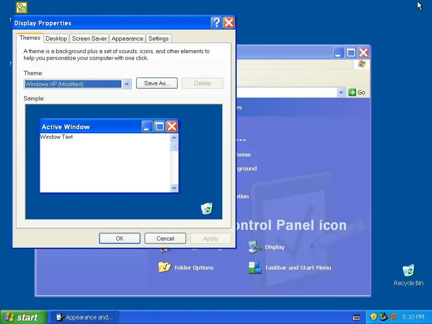Screen dimensions: 432x324
Task: Close the Display Properties dialog
Action: point(229,23)
